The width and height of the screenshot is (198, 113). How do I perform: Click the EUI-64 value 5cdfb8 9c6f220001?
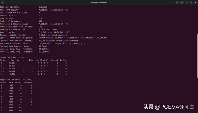tap(48, 29)
